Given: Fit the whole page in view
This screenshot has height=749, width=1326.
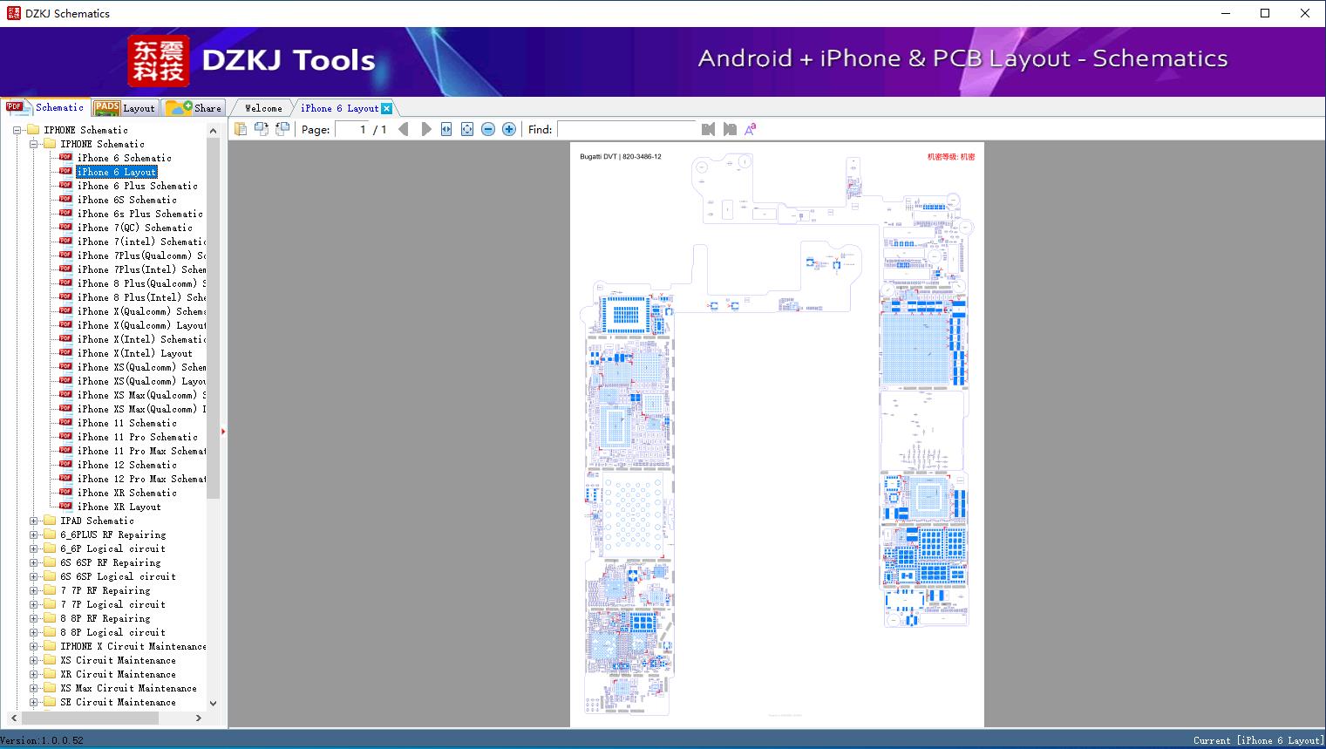Looking at the screenshot, I should (x=467, y=129).
